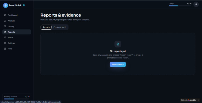202x103 pixels.
Task: Click the FraudShield AI shield logo
Action: (x=6, y=5)
